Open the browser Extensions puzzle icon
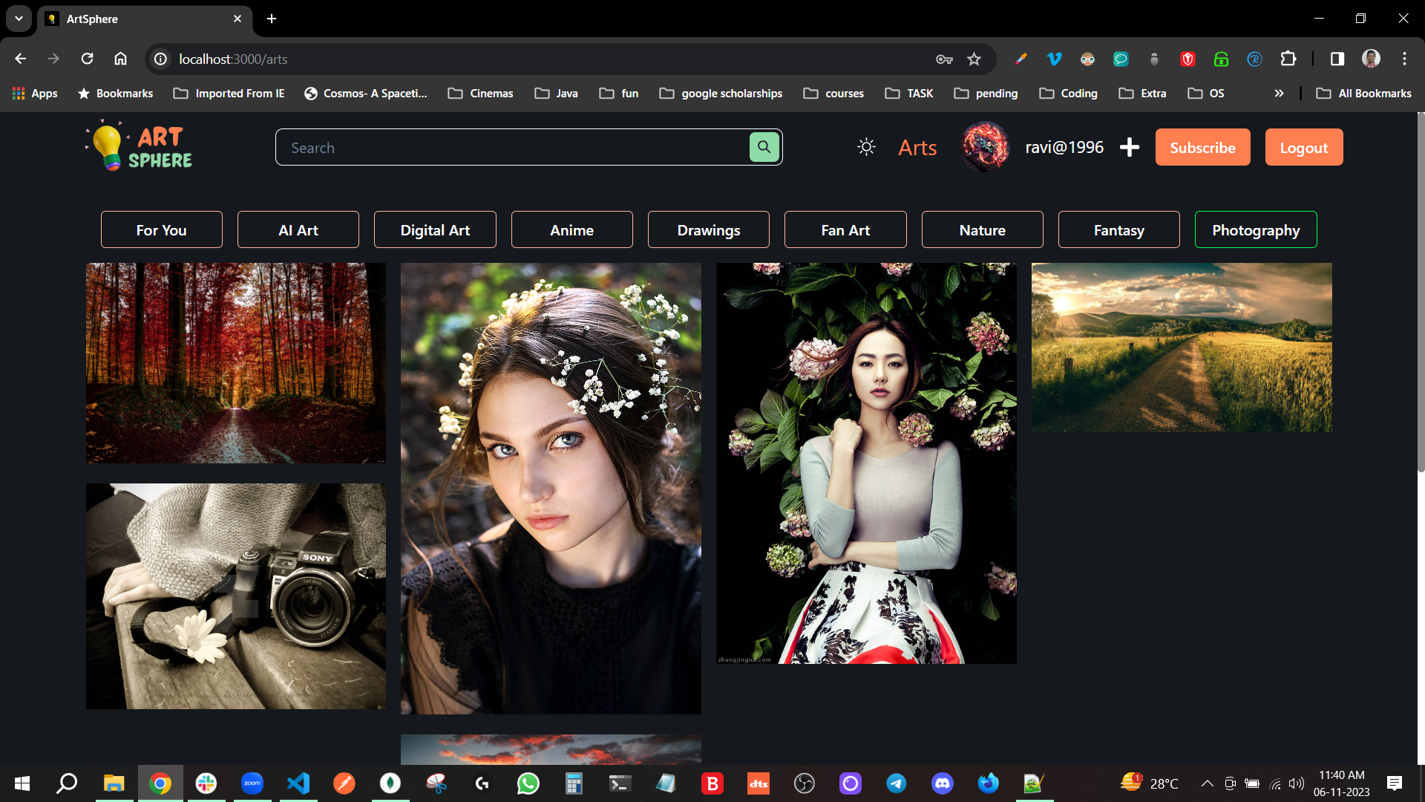 click(1288, 59)
